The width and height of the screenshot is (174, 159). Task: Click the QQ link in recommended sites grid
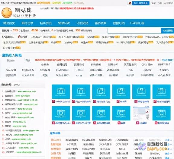(x=79, y=70)
